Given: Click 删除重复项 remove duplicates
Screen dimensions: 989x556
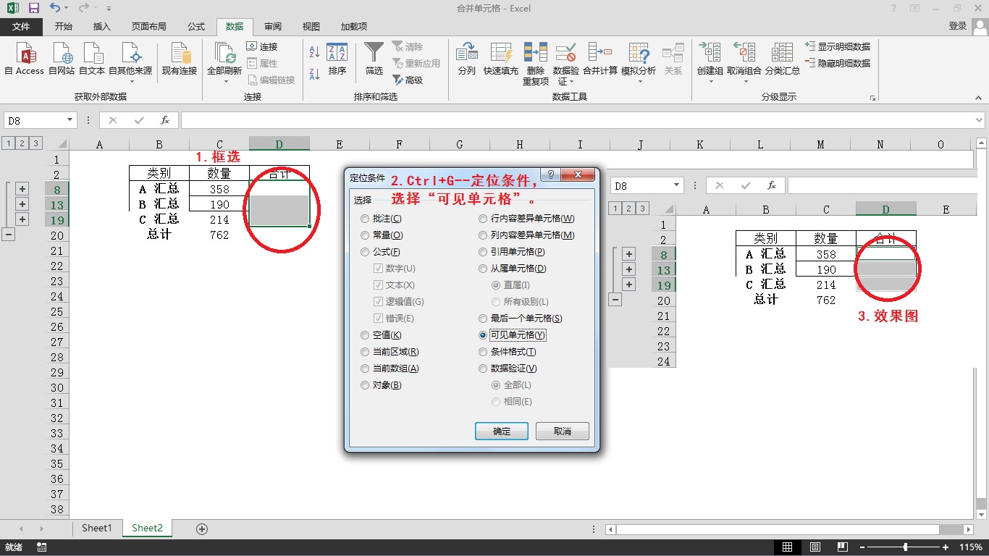Looking at the screenshot, I should pos(536,64).
